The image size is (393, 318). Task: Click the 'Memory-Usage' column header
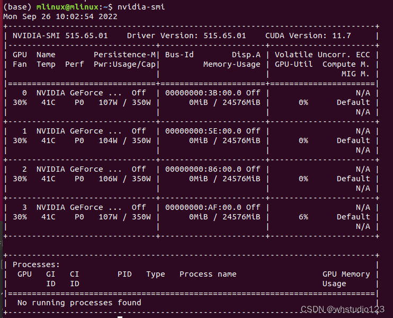[232, 64]
